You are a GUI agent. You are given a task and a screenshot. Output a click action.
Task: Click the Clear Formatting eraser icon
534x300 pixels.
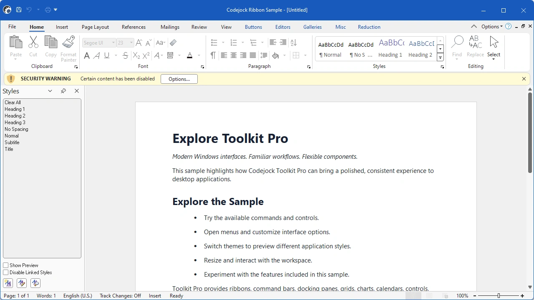173,42
